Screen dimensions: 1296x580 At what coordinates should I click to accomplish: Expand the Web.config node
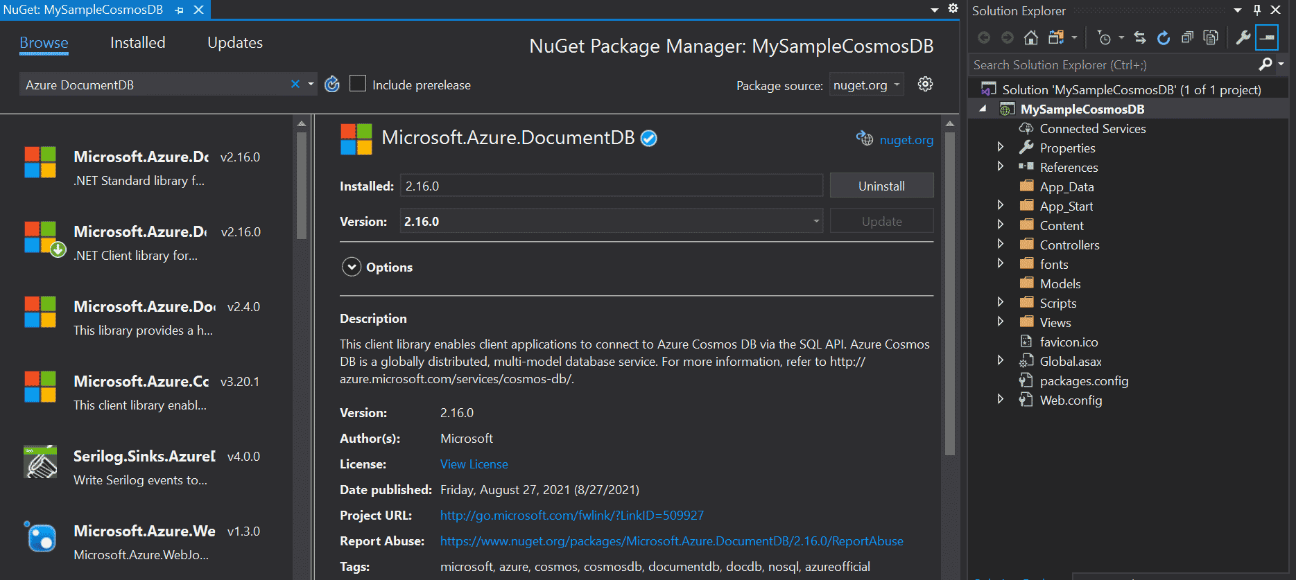click(x=1001, y=399)
